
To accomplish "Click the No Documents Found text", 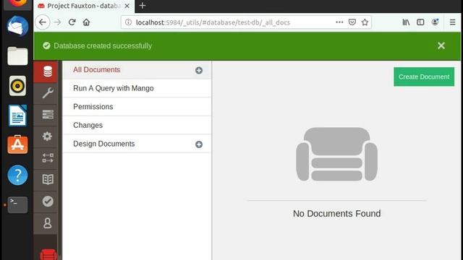I will [336, 214].
